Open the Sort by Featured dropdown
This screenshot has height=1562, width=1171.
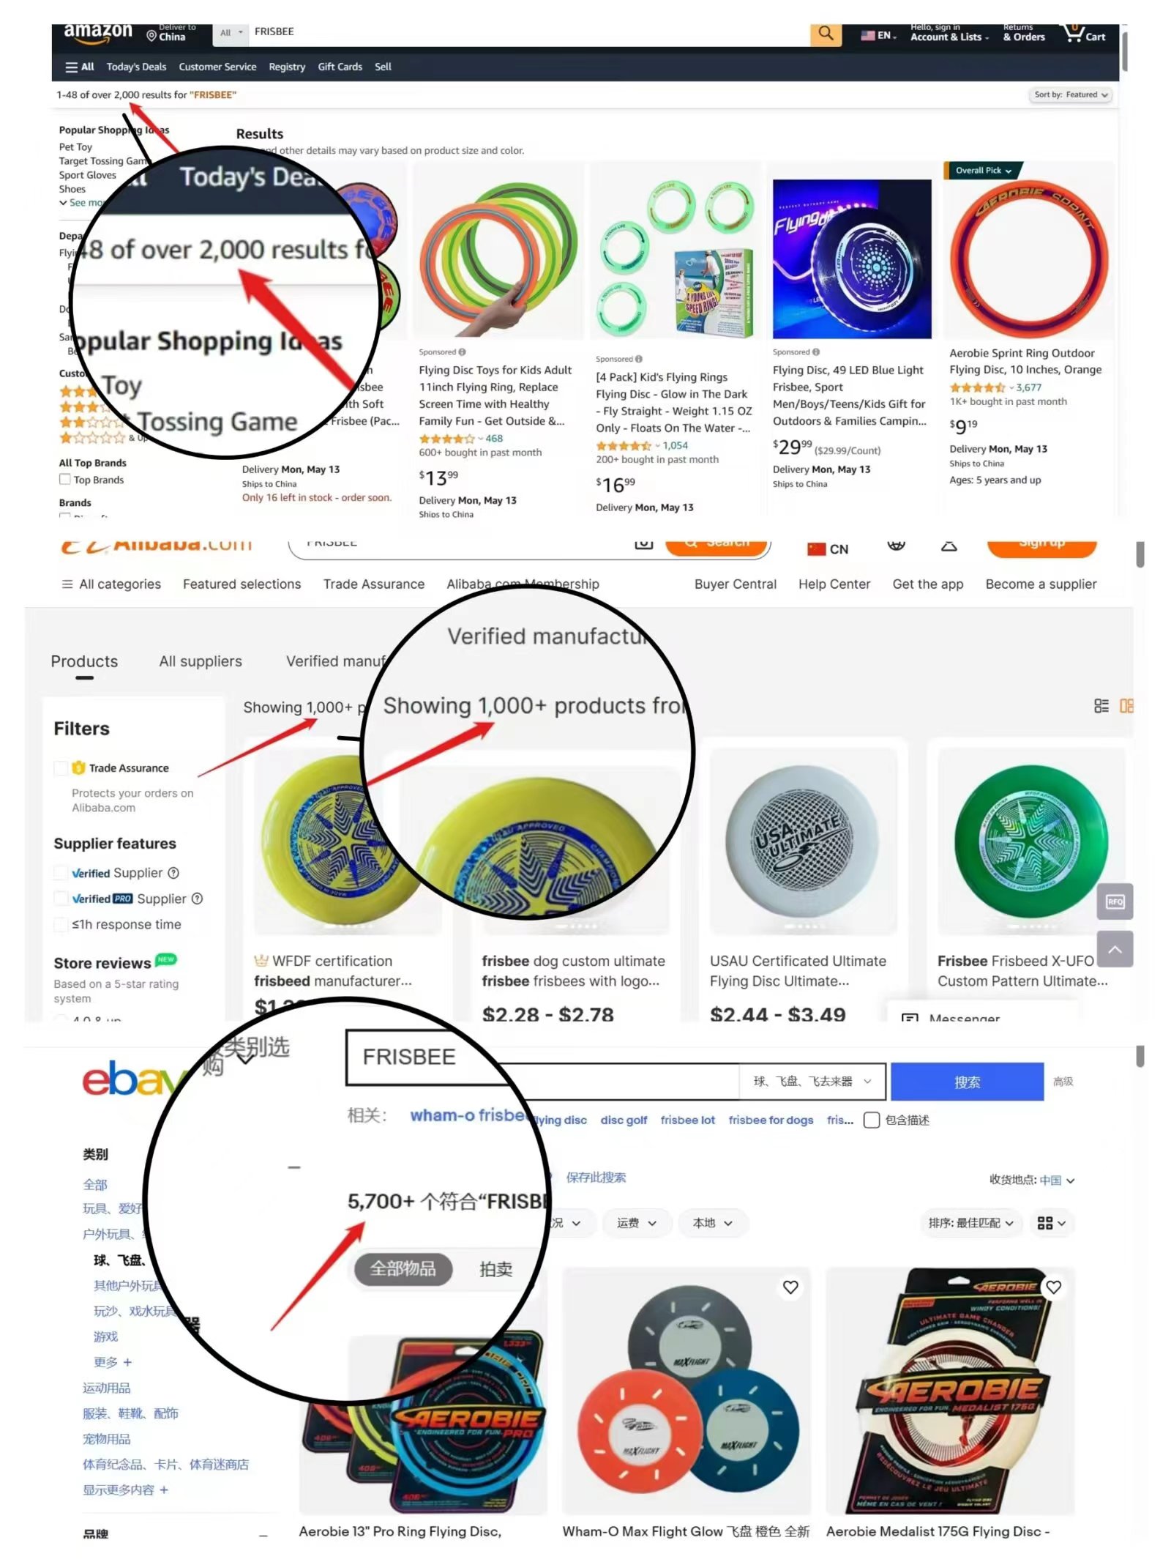(x=1070, y=94)
